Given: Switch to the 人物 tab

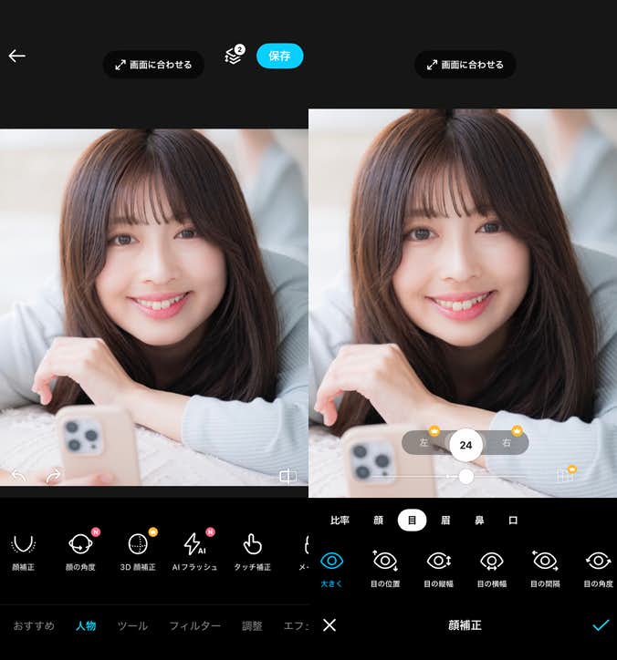Looking at the screenshot, I should pos(86,625).
